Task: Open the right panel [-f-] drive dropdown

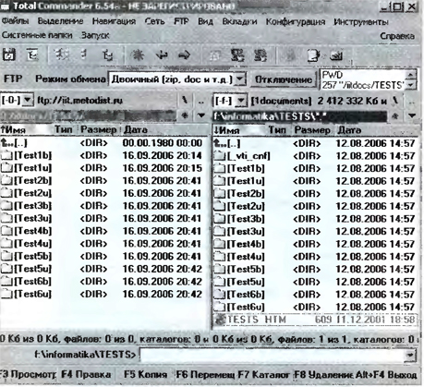Action: [242, 101]
